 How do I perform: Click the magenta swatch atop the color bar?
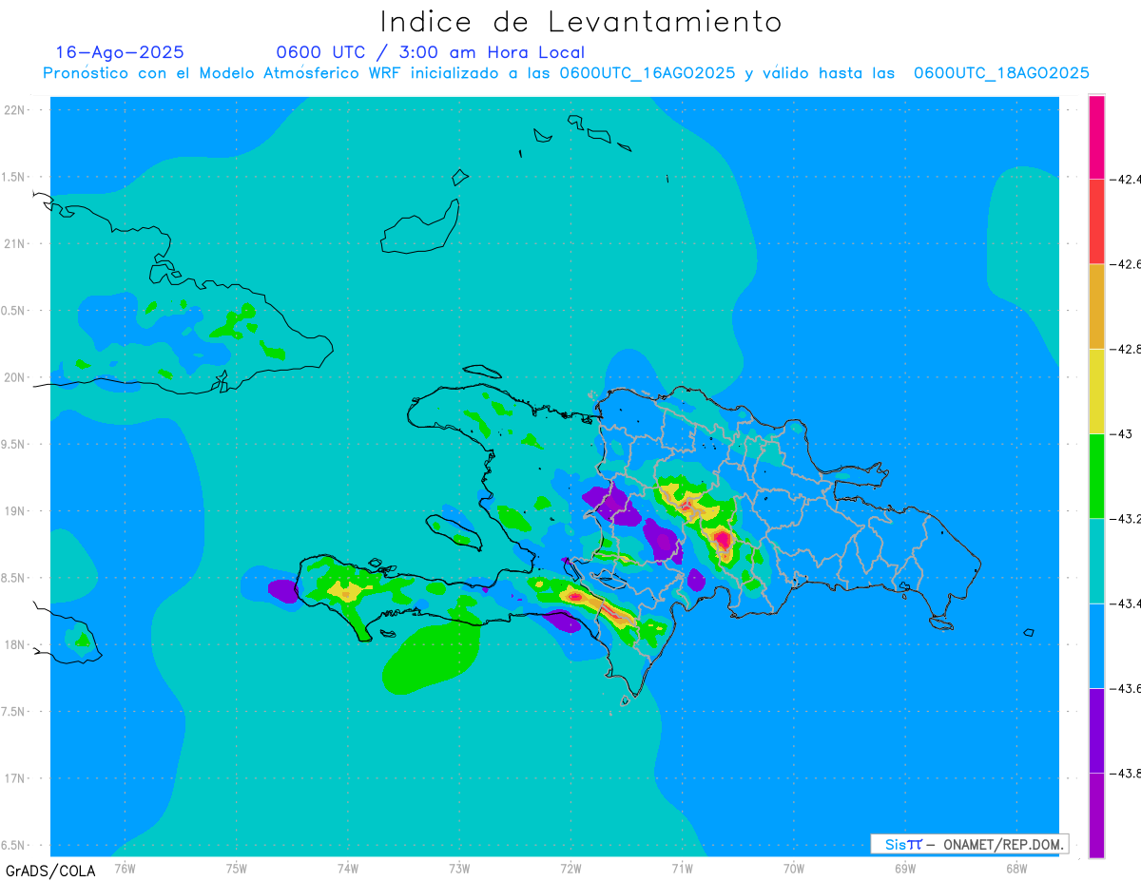[x=1096, y=136]
